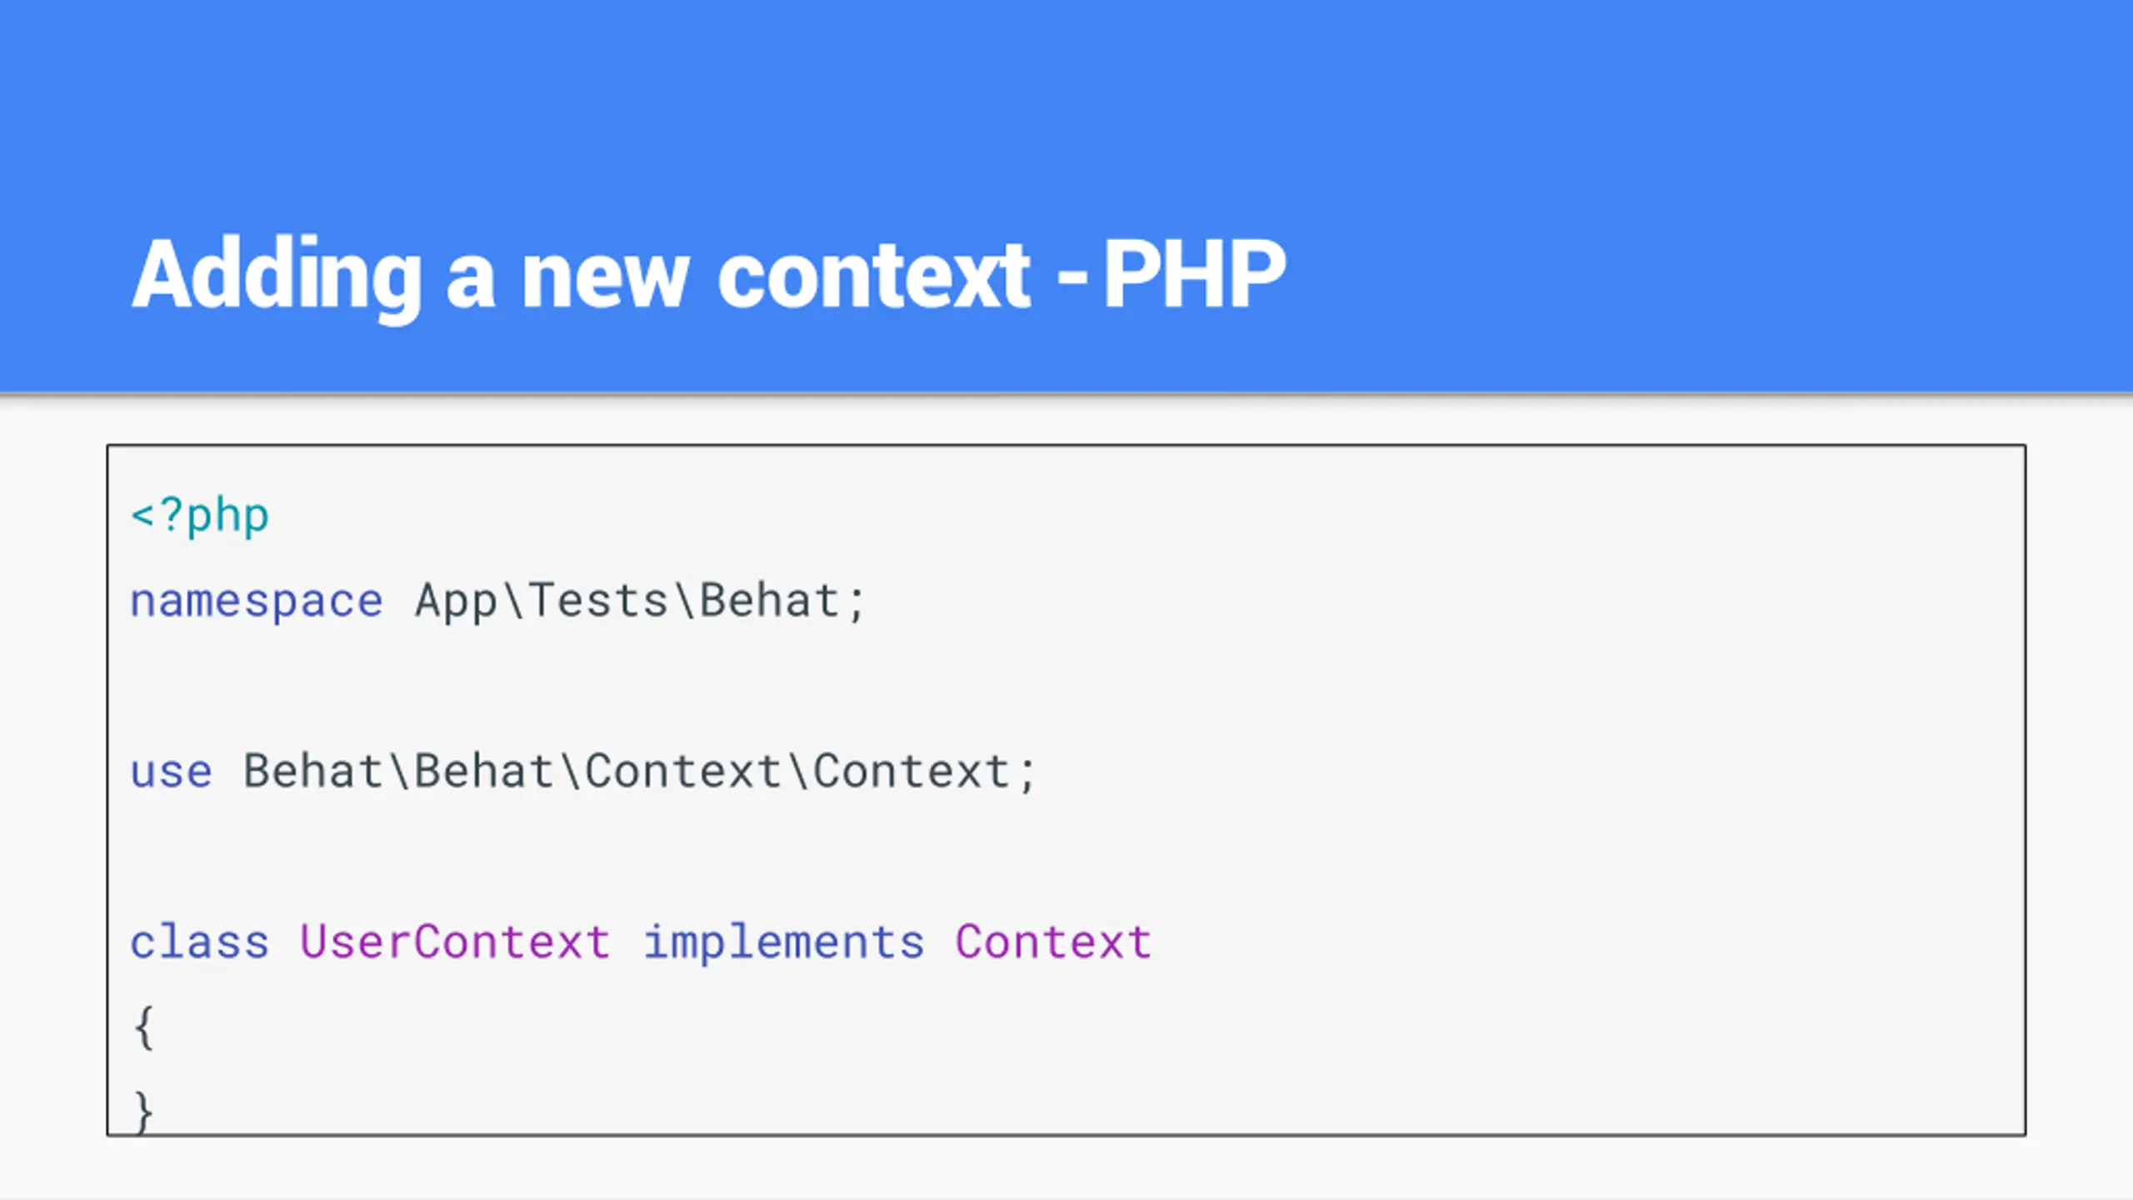
Task: Click the 'use' keyword
Action: [x=172, y=772]
